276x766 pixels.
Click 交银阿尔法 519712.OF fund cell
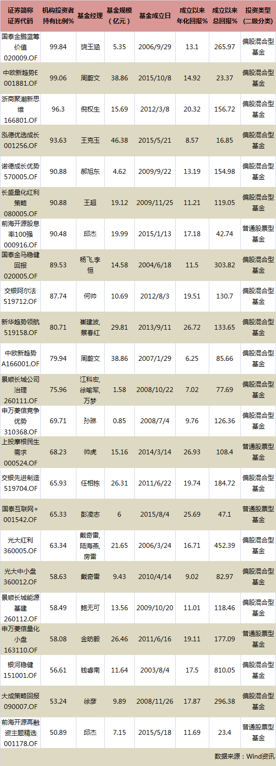pyautogui.click(x=20, y=296)
